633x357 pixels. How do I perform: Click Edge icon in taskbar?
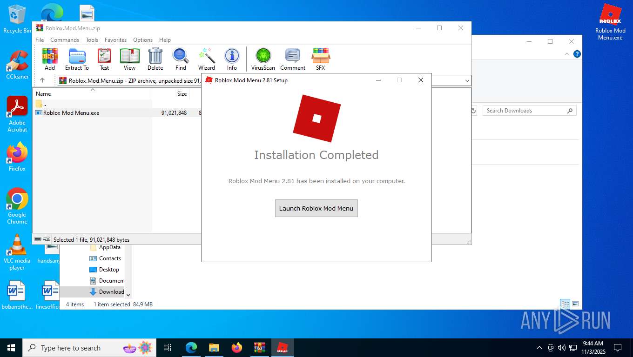coord(191,348)
